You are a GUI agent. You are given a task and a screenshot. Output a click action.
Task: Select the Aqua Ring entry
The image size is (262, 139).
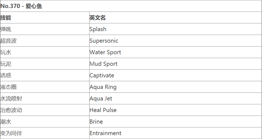point(103,87)
